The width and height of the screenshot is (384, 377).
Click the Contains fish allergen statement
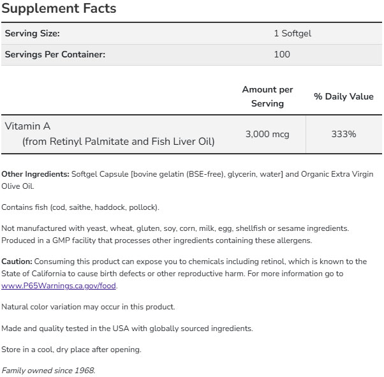point(80,207)
